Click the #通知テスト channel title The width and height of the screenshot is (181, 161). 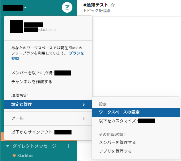pyautogui.click(x=96, y=5)
